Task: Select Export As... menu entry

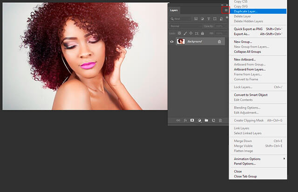Action: pyautogui.click(x=258, y=34)
